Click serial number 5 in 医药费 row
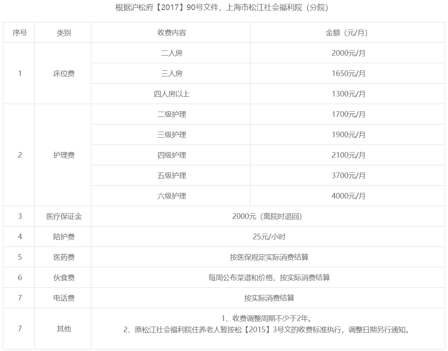The width and height of the screenshot is (448, 351). (x=20, y=257)
